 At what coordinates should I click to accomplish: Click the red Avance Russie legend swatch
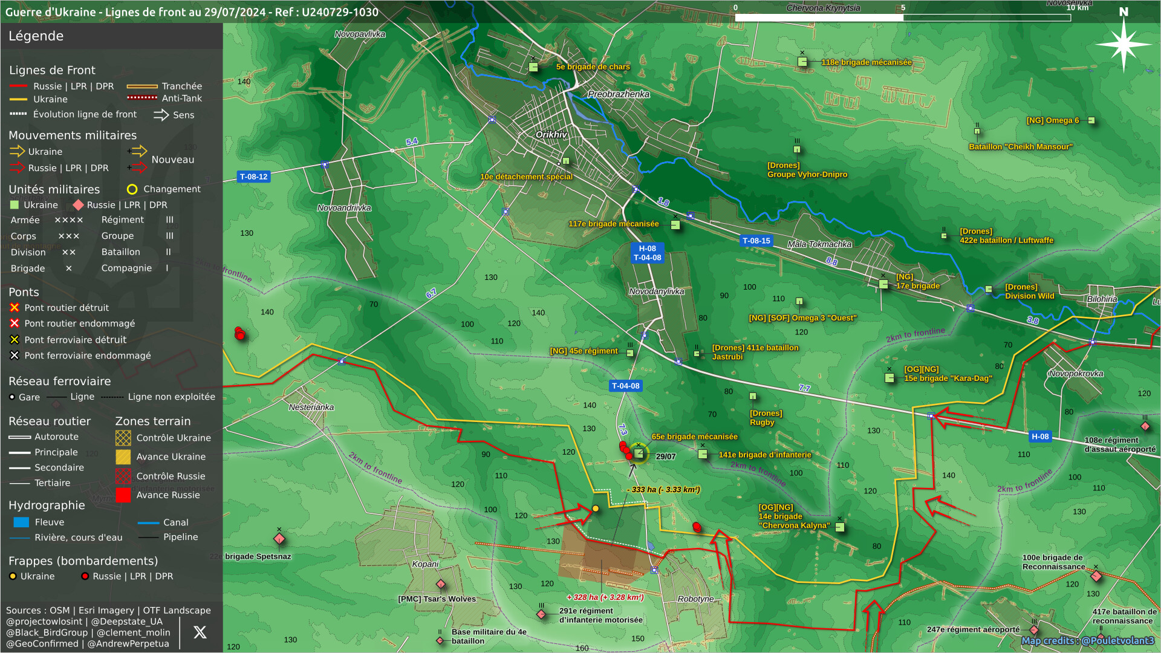click(x=123, y=495)
